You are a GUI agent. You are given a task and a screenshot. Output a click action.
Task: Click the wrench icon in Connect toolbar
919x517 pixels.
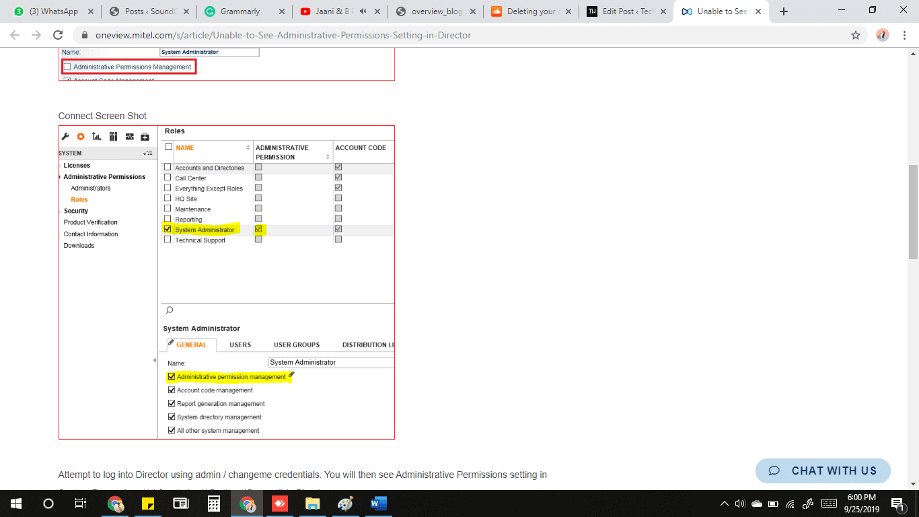click(65, 137)
